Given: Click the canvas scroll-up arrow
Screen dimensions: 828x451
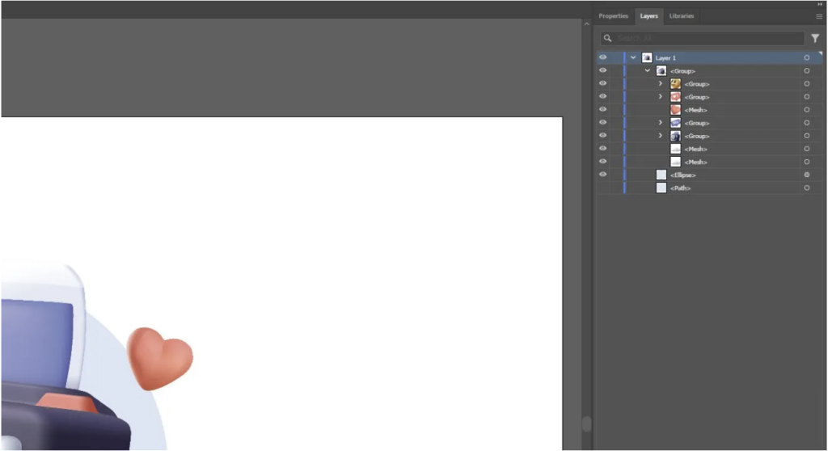Looking at the screenshot, I should coord(586,23).
